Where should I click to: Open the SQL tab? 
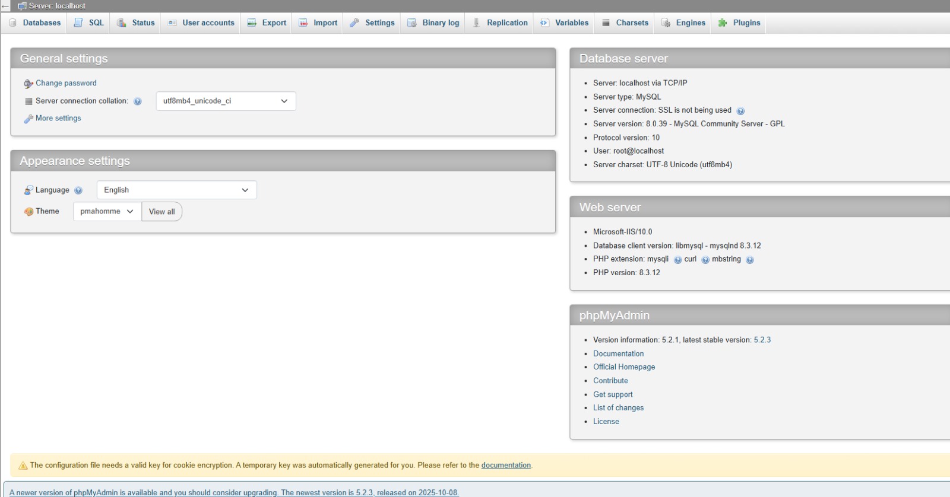[x=88, y=23]
